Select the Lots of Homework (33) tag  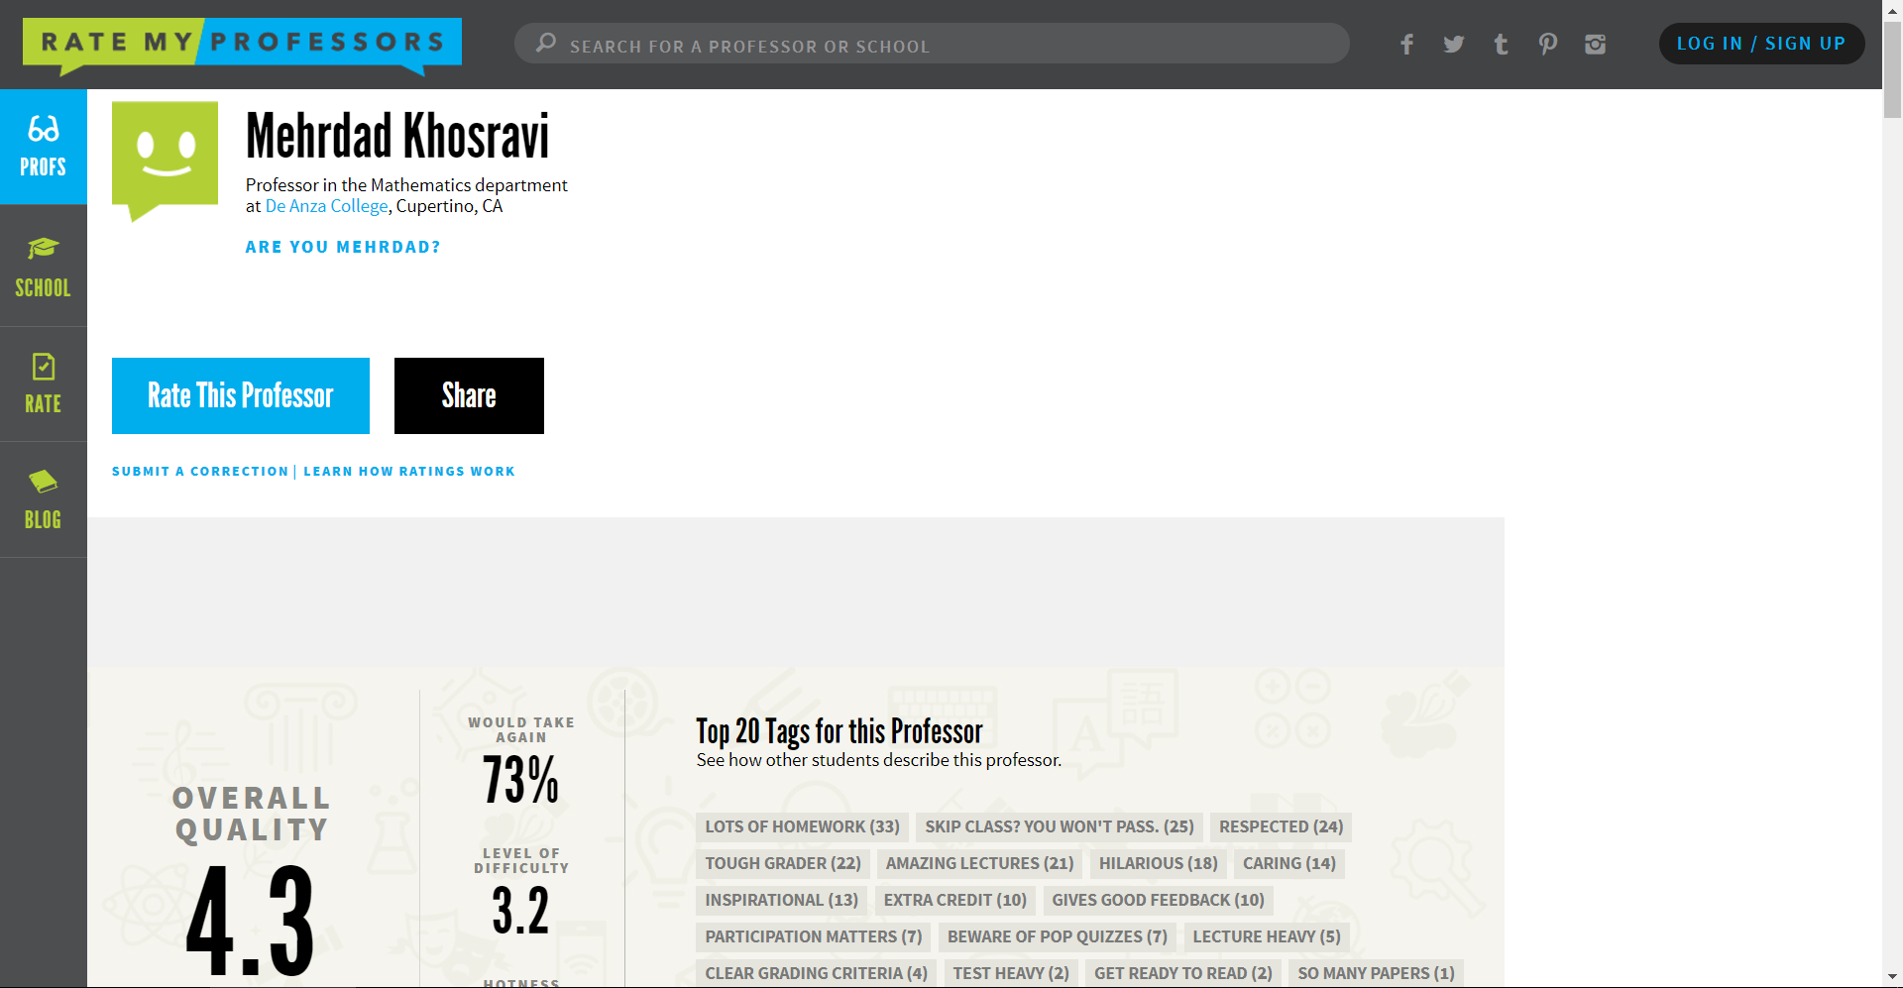[x=802, y=826]
